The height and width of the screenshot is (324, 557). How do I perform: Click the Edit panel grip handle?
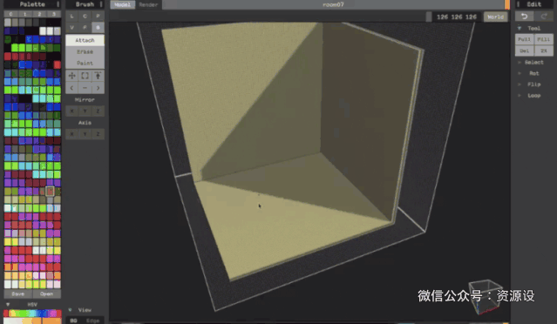pyautogui.click(x=519, y=4)
